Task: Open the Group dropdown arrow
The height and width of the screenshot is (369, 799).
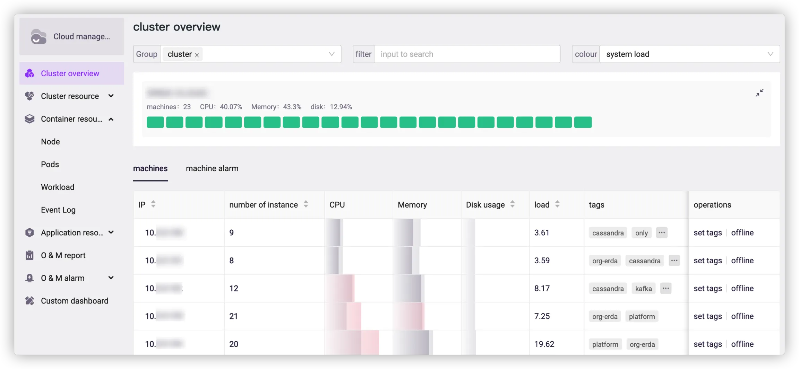Action: point(332,54)
